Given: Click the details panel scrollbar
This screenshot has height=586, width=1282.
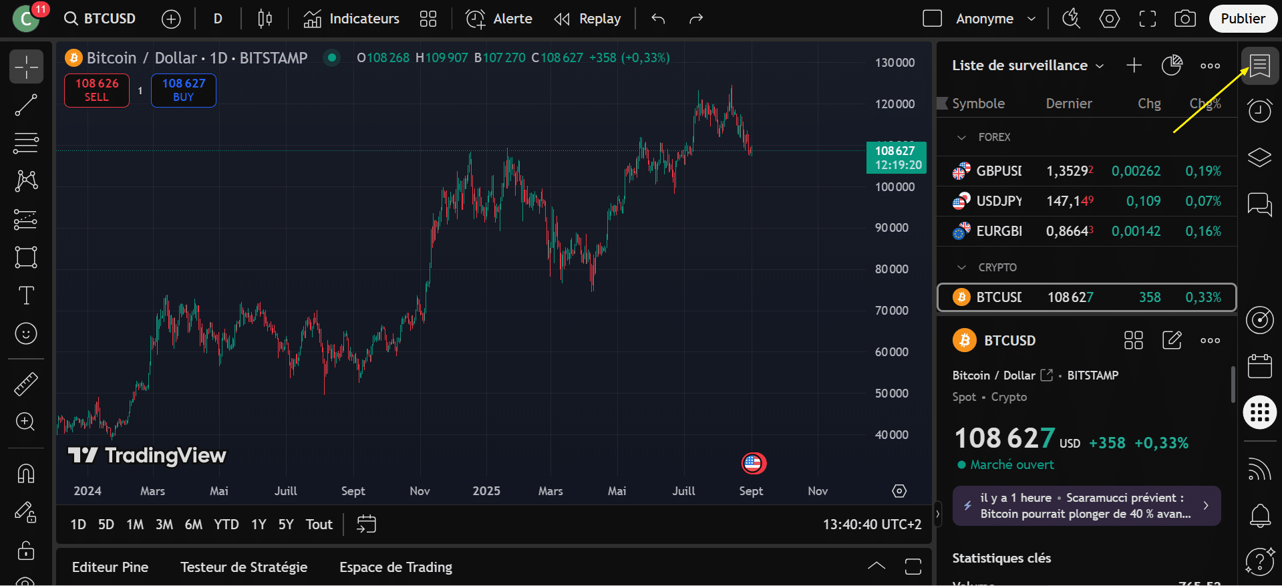Looking at the screenshot, I should 1233,385.
